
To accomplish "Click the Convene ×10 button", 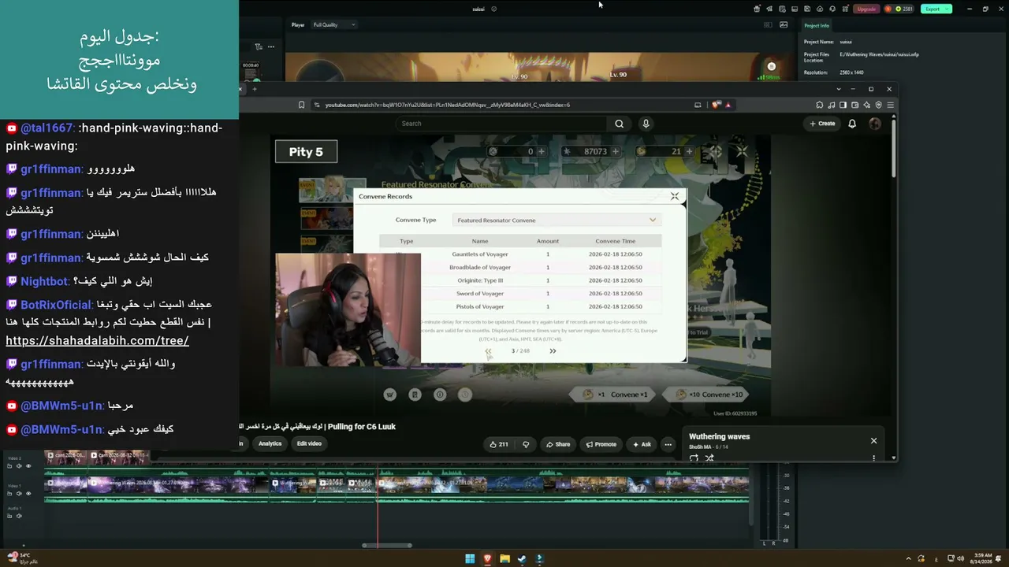I will (707, 395).
